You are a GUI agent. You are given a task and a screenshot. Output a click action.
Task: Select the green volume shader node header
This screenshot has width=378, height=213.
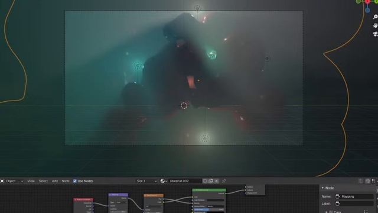[x=209, y=190]
